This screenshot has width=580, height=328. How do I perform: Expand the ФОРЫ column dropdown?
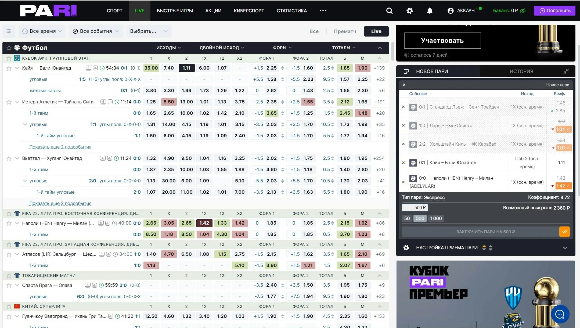(282, 48)
